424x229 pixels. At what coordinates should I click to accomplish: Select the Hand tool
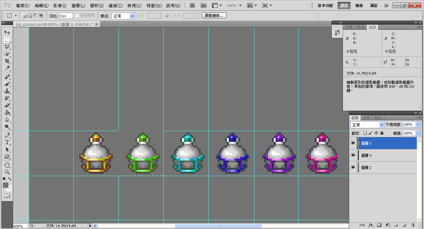(7, 165)
